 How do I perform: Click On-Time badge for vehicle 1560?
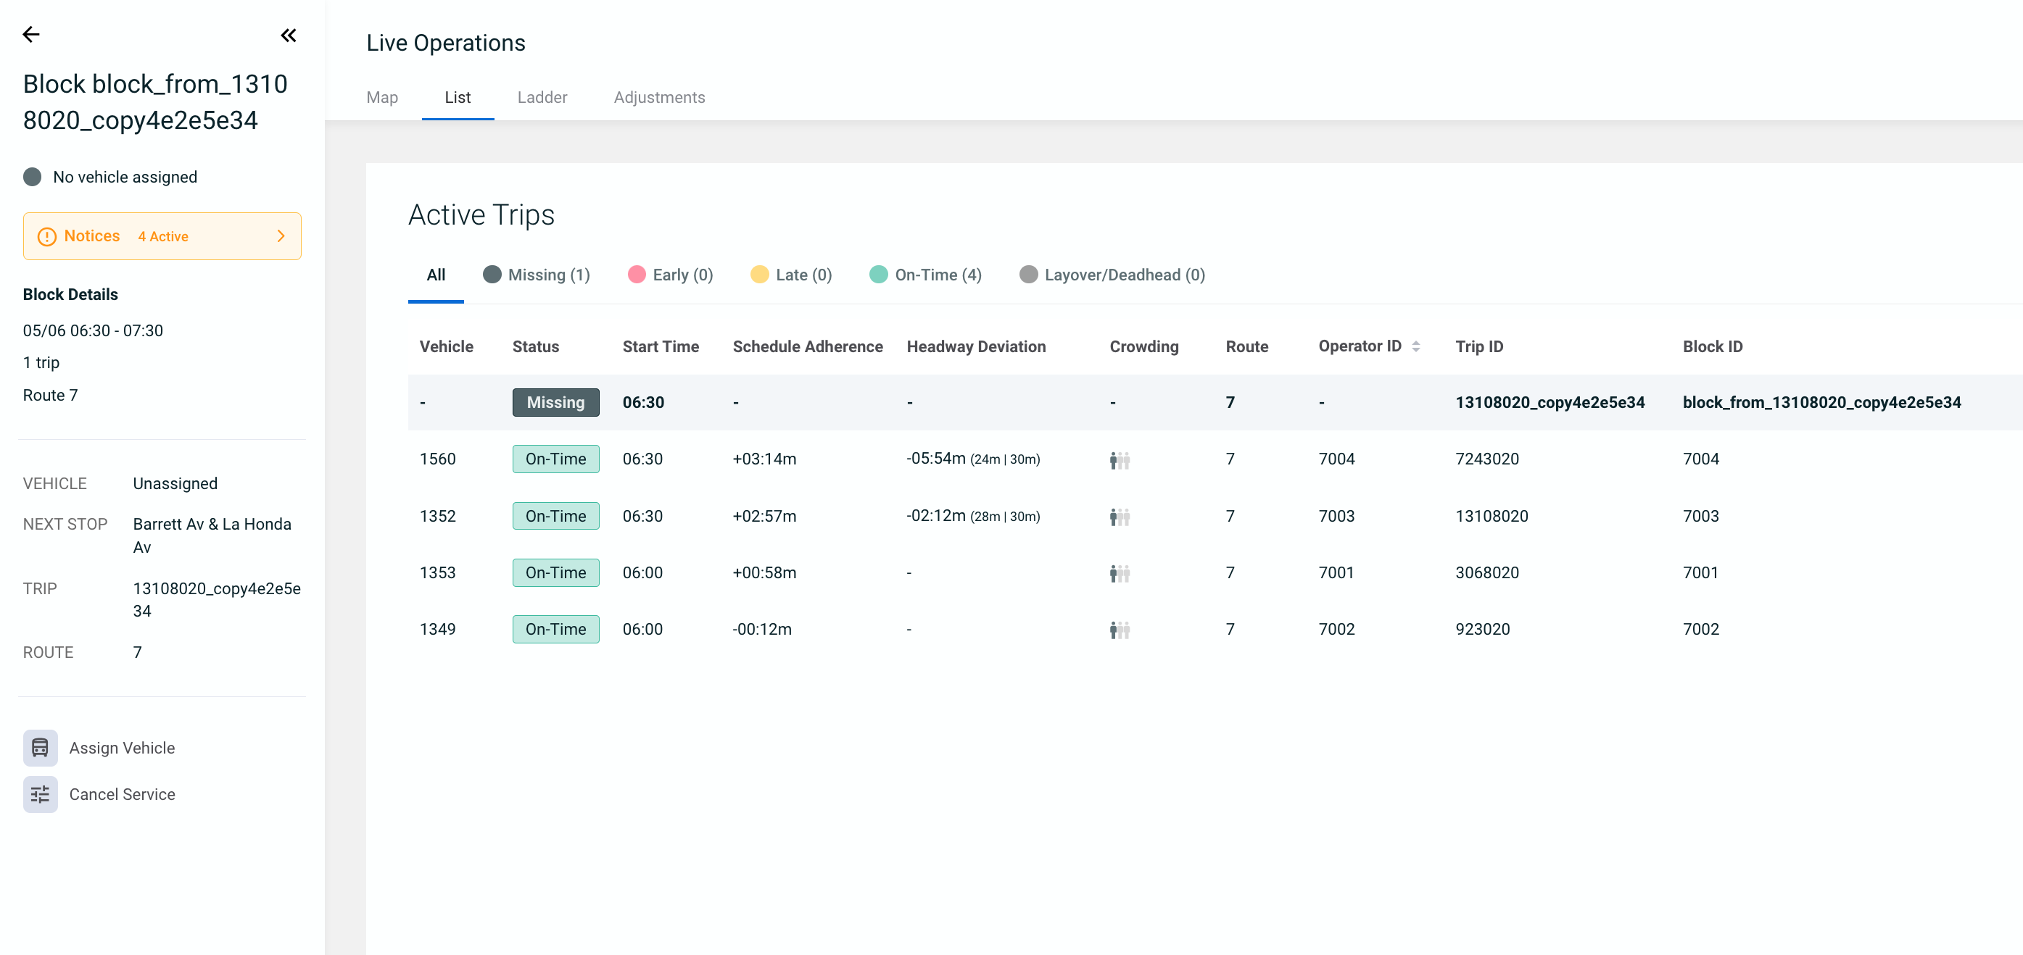click(556, 459)
